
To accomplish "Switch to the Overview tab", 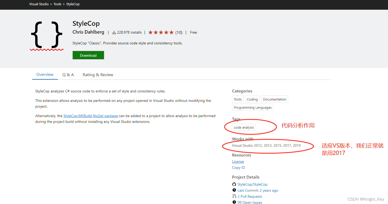I will pos(45,75).
